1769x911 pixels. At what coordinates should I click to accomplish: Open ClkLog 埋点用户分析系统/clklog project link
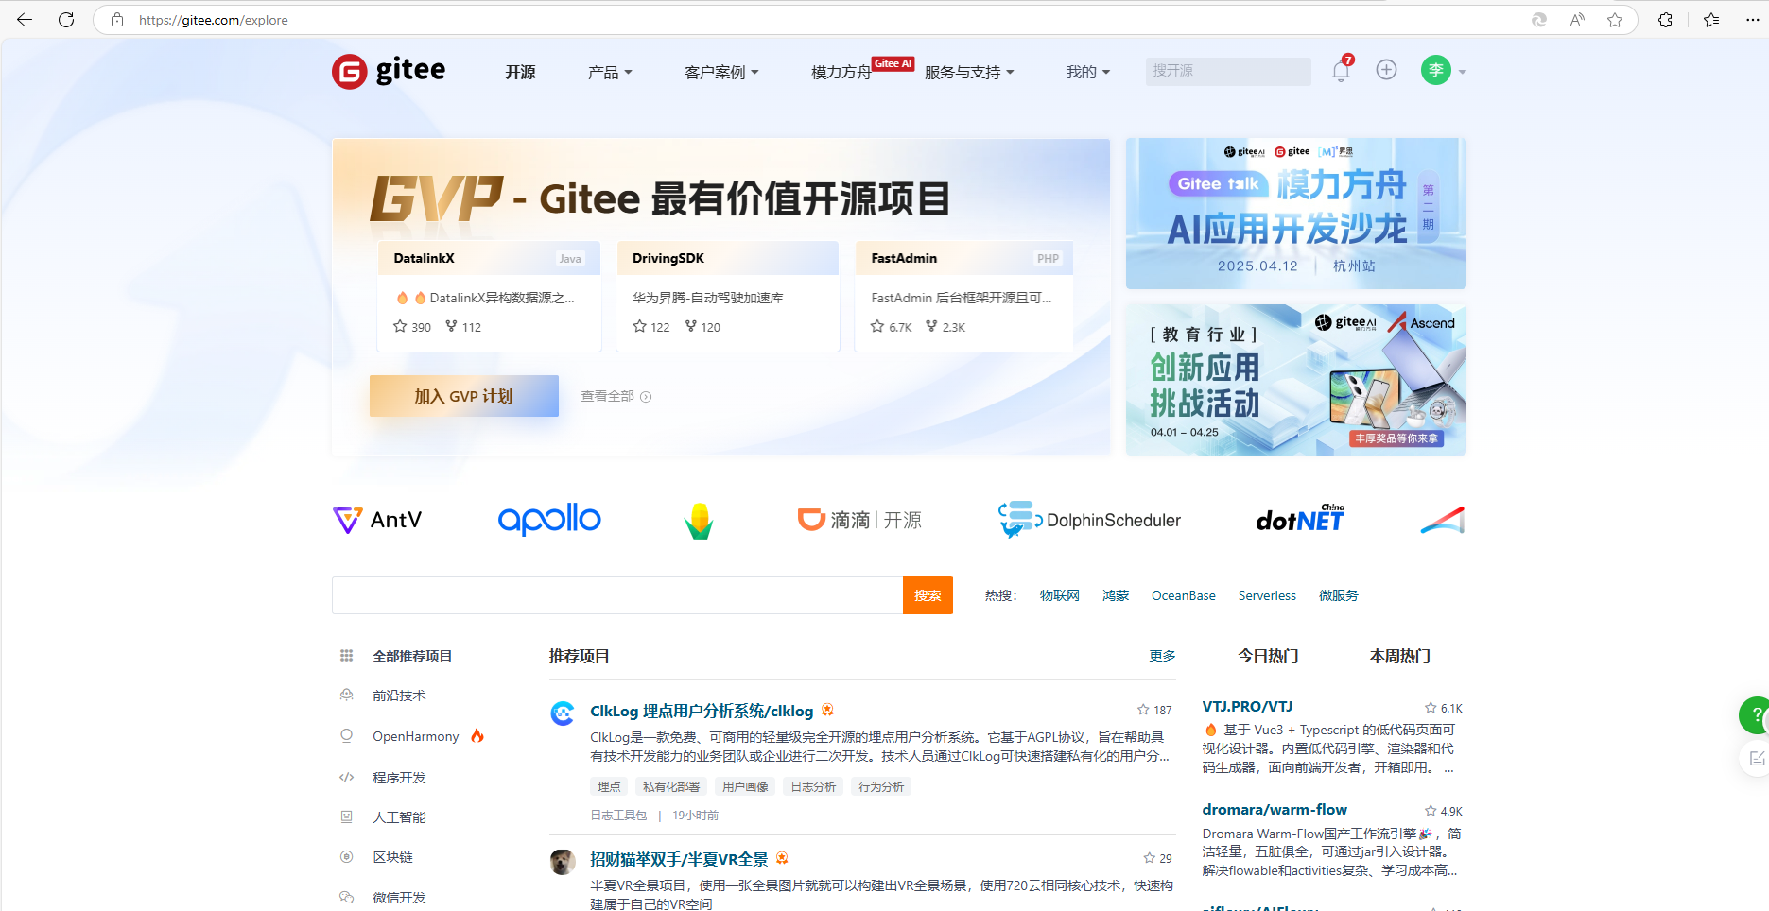click(x=702, y=711)
